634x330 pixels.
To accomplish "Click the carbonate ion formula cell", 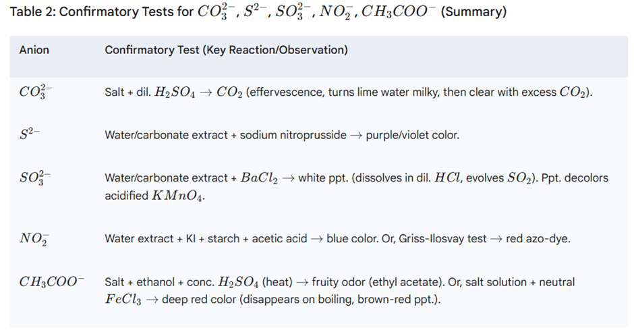I will coord(35,92).
